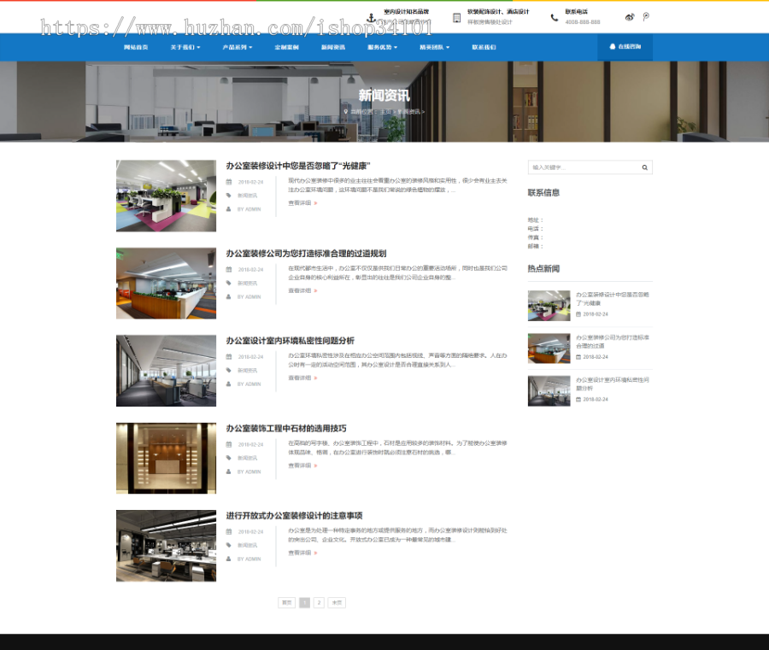
Task: Open the reception desk thumbnail of second article
Action: (x=167, y=284)
